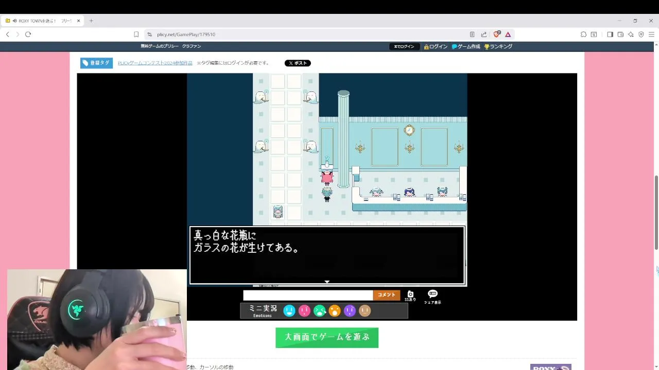Click the VPN shield icon
659x370 pixels.
click(x=641, y=34)
